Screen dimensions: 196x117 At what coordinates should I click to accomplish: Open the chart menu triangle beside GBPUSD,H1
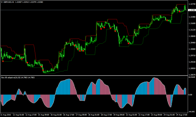coord(1,2)
